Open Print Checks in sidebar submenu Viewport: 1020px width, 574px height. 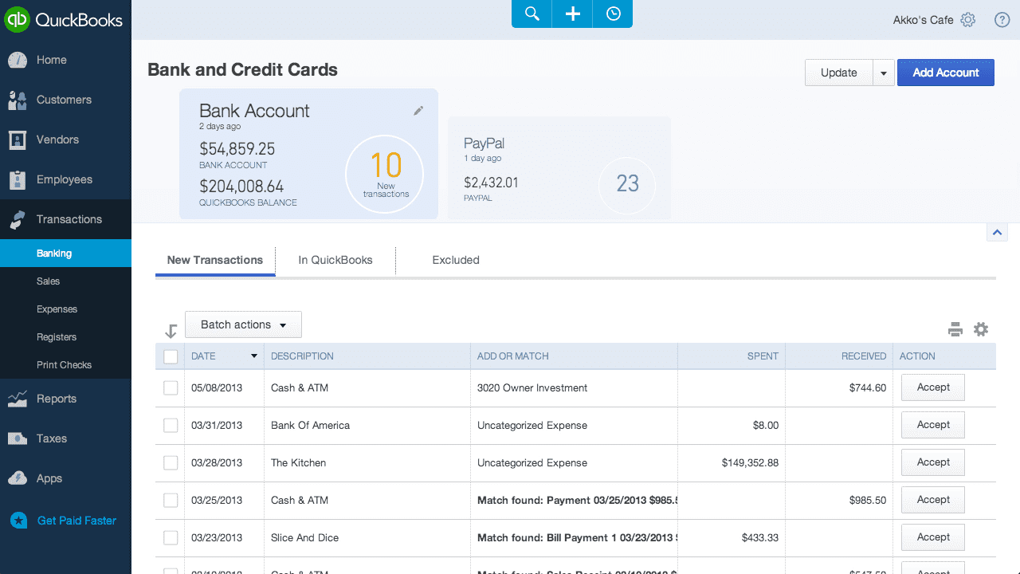pos(65,365)
